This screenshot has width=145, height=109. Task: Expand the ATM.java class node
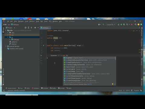[x=10, y=39]
